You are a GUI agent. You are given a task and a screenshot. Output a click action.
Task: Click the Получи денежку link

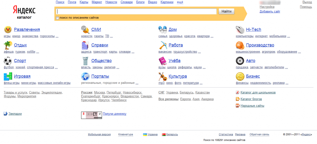point(115,114)
